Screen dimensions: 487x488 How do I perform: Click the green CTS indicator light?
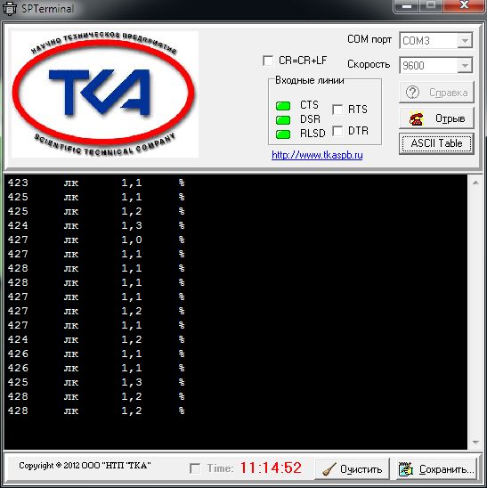click(283, 106)
